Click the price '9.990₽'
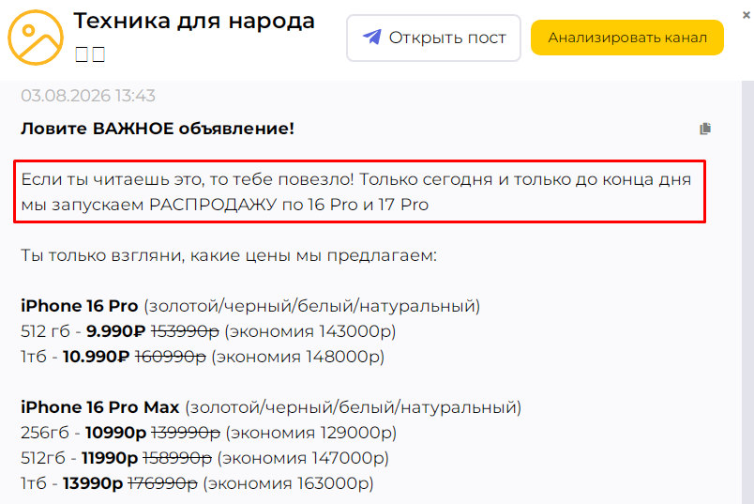The width and height of the screenshot is (754, 504). pyautogui.click(x=115, y=331)
